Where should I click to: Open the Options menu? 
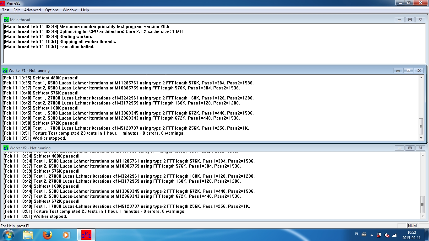pyautogui.click(x=52, y=10)
